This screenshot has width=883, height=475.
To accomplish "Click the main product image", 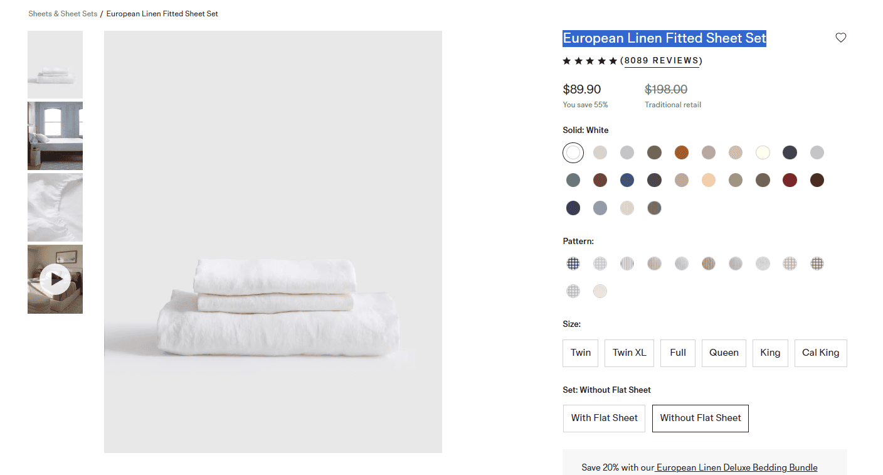I will tap(273, 242).
